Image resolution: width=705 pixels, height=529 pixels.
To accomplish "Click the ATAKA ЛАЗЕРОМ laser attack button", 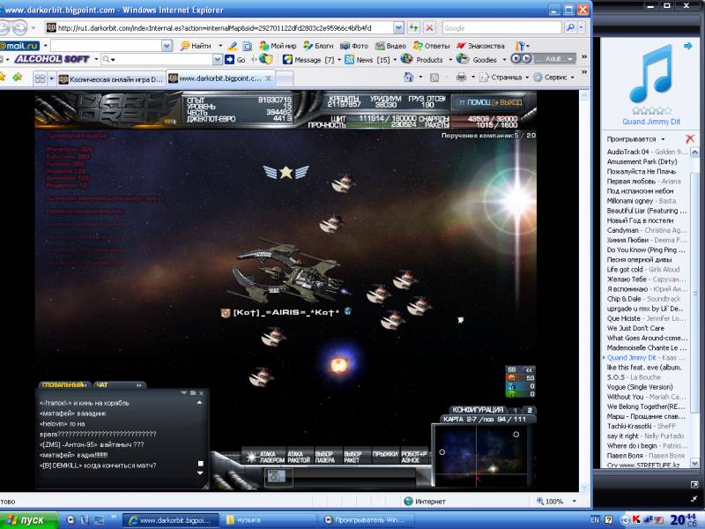I will [266, 457].
